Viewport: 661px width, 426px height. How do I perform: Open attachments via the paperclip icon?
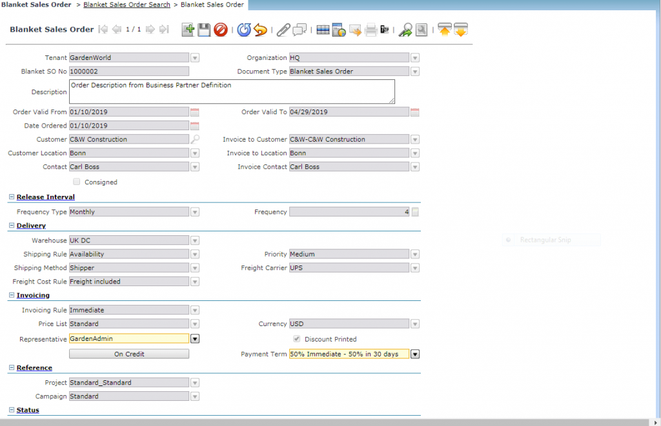283,30
